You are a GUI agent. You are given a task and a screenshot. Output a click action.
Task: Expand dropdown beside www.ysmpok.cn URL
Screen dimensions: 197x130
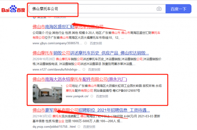pyautogui.click(x=92, y=96)
